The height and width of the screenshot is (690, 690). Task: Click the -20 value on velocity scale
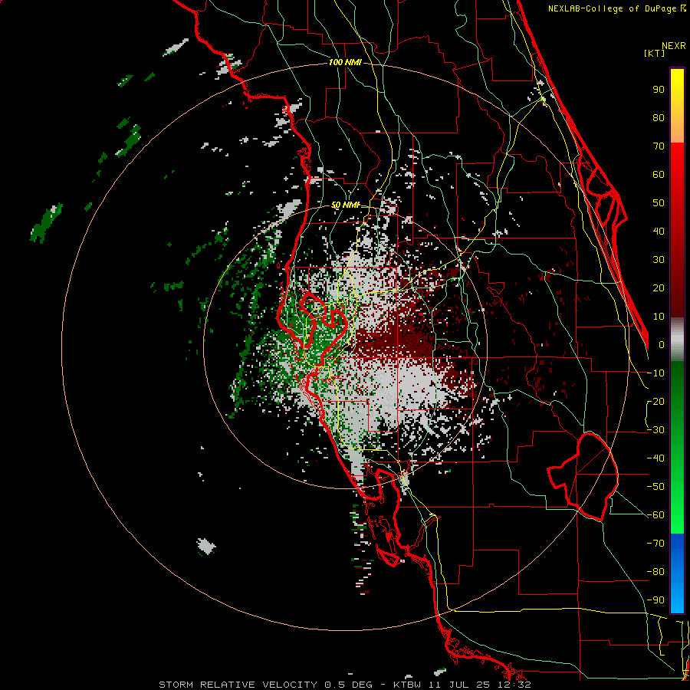655,401
